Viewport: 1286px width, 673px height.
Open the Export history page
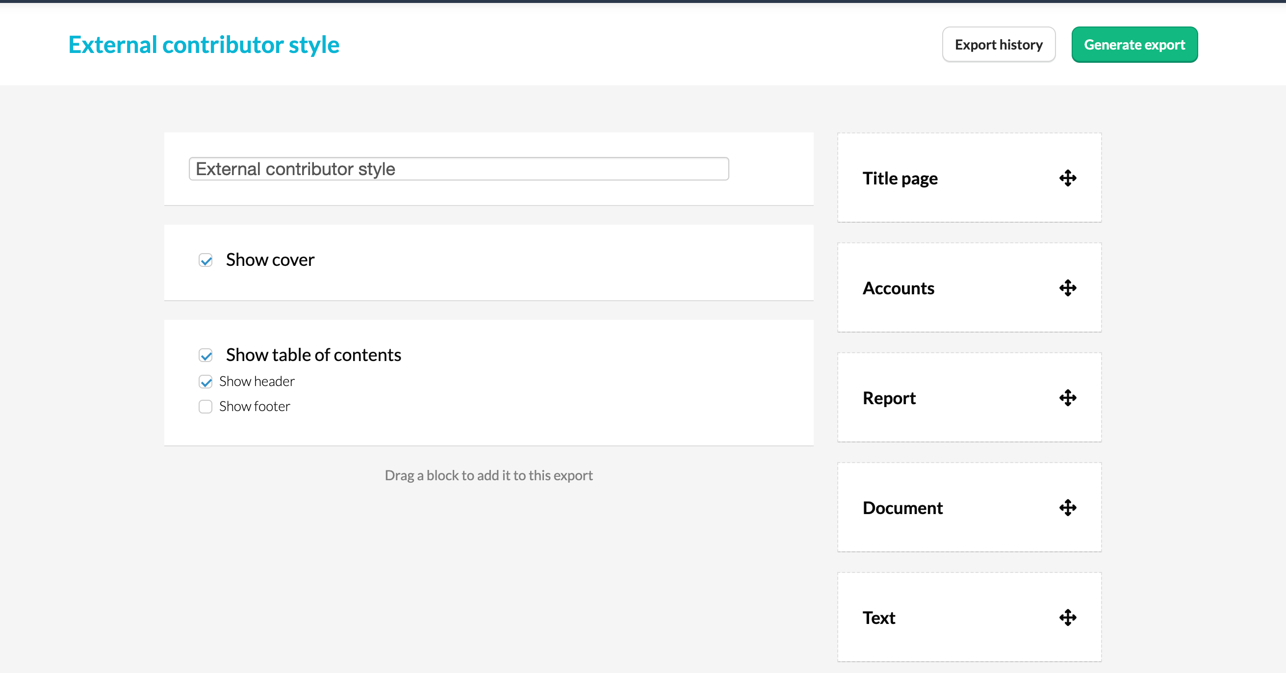click(999, 45)
